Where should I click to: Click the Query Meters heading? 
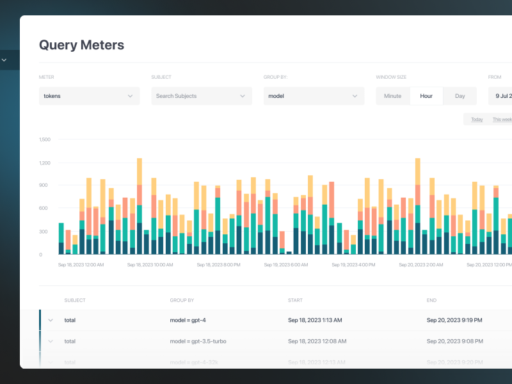click(x=82, y=45)
